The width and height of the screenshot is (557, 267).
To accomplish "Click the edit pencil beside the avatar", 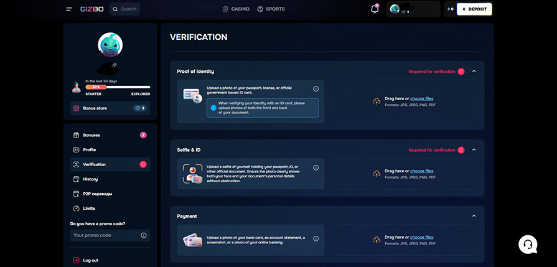I will [x=114, y=65].
